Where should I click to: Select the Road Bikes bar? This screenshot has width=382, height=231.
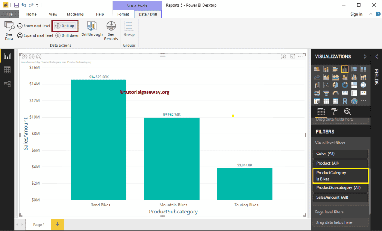(98, 140)
